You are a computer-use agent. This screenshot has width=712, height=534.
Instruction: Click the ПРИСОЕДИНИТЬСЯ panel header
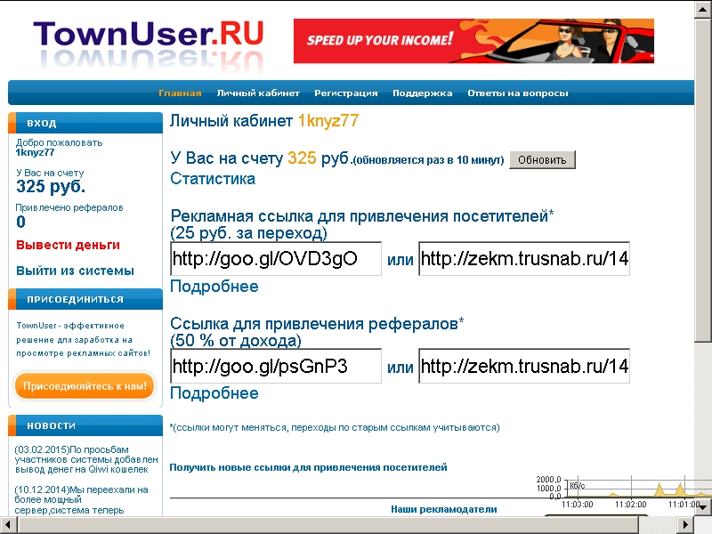coord(85,299)
